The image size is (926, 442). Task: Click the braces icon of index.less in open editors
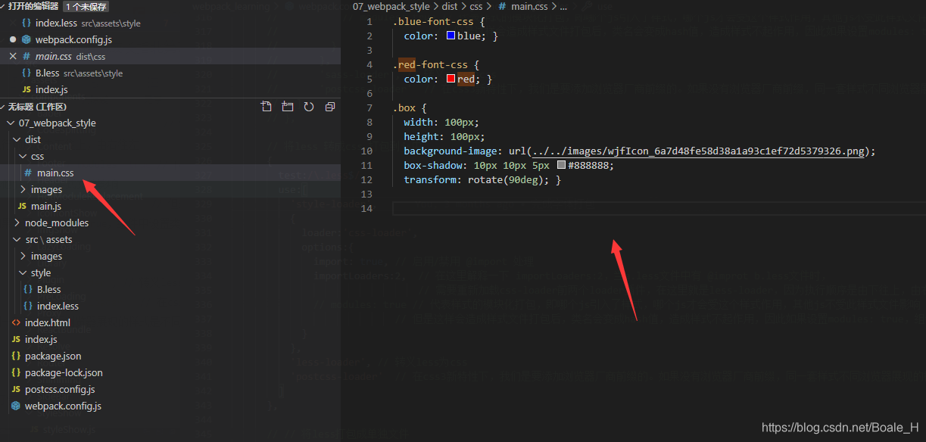click(27, 23)
